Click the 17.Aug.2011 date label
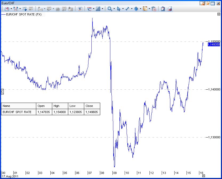This screenshot has width=222, height=179. coord(10,176)
